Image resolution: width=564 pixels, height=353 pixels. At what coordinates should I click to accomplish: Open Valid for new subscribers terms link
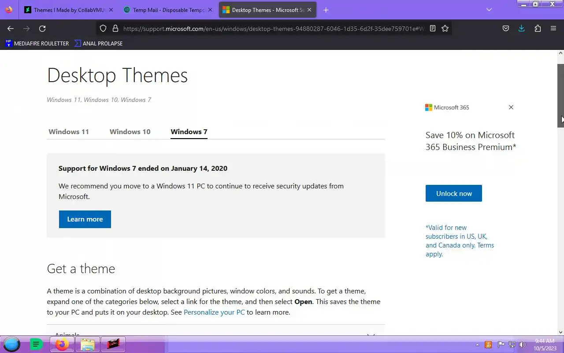coord(460,241)
